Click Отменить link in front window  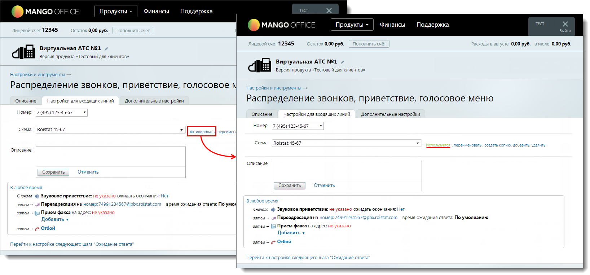click(324, 185)
